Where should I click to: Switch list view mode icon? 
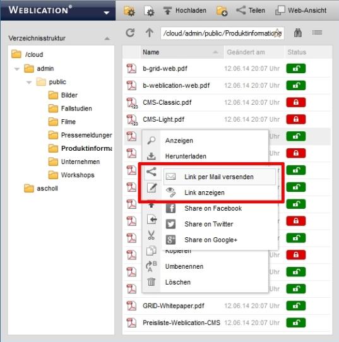click(x=317, y=33)
